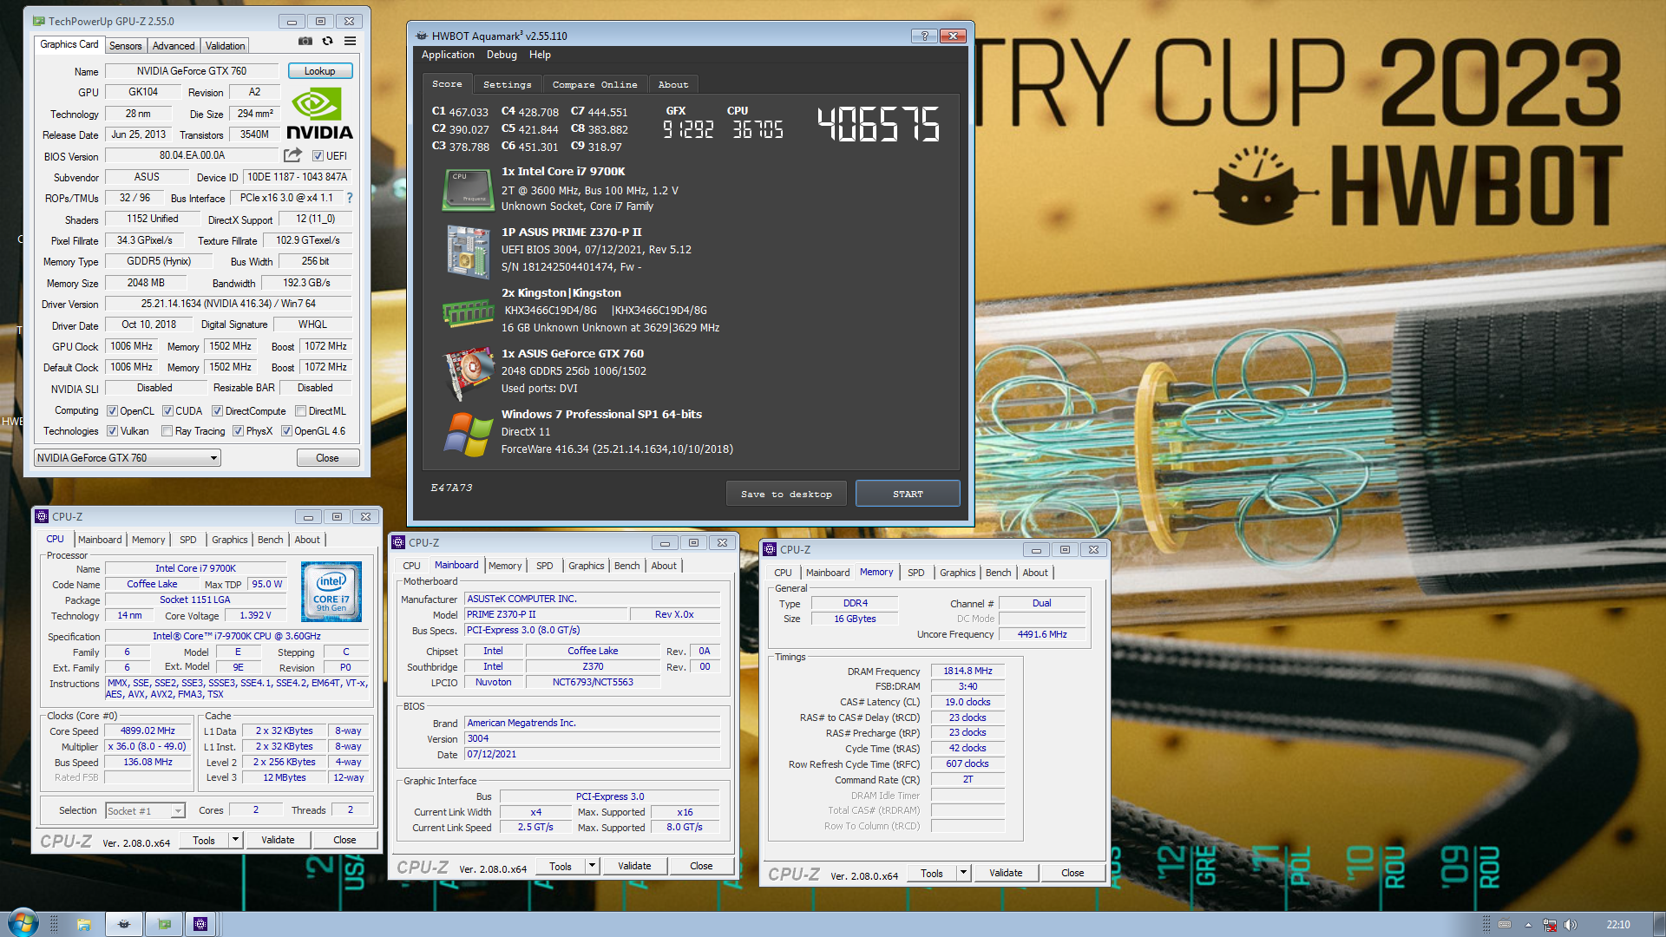The width and height of the screenshot is (1666, 937).
Task: Click the volume speaker tray icon
Action: pyautogui.click(x=1571, y=925)
